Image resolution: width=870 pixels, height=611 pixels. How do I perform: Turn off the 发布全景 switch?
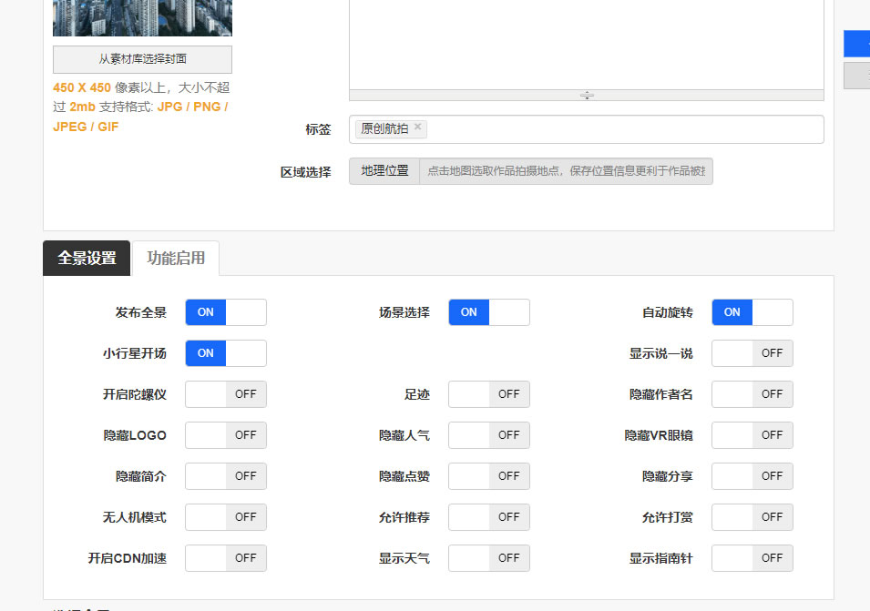(x=225, y=312)
